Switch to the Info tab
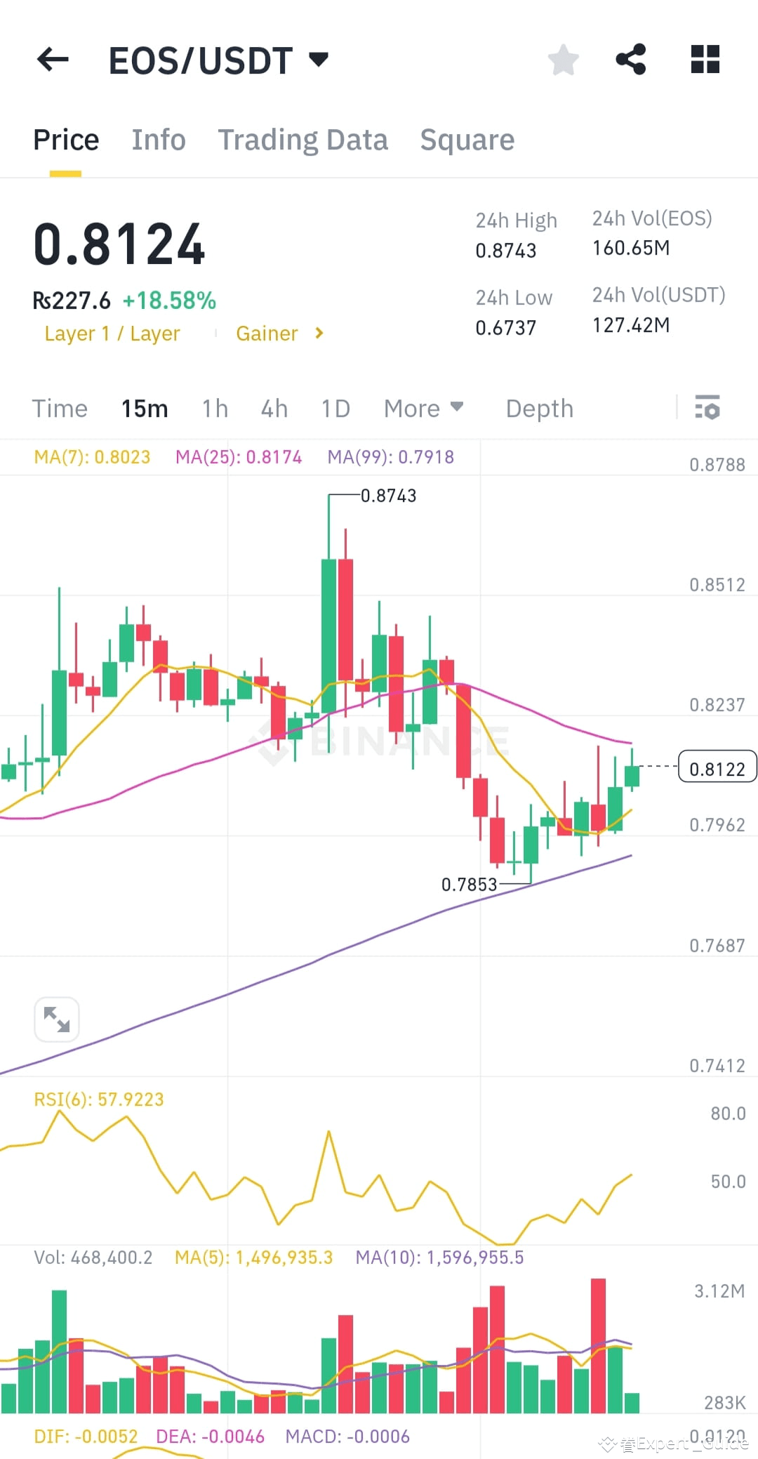Viewport: 758px width, 1459px height. click(x=158, y=139)
